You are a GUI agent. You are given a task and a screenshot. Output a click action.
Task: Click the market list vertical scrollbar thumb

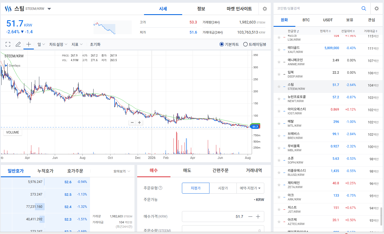[381, 217]
